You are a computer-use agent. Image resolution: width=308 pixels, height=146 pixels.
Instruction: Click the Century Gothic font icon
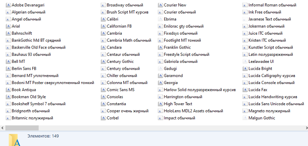[103, 62]
